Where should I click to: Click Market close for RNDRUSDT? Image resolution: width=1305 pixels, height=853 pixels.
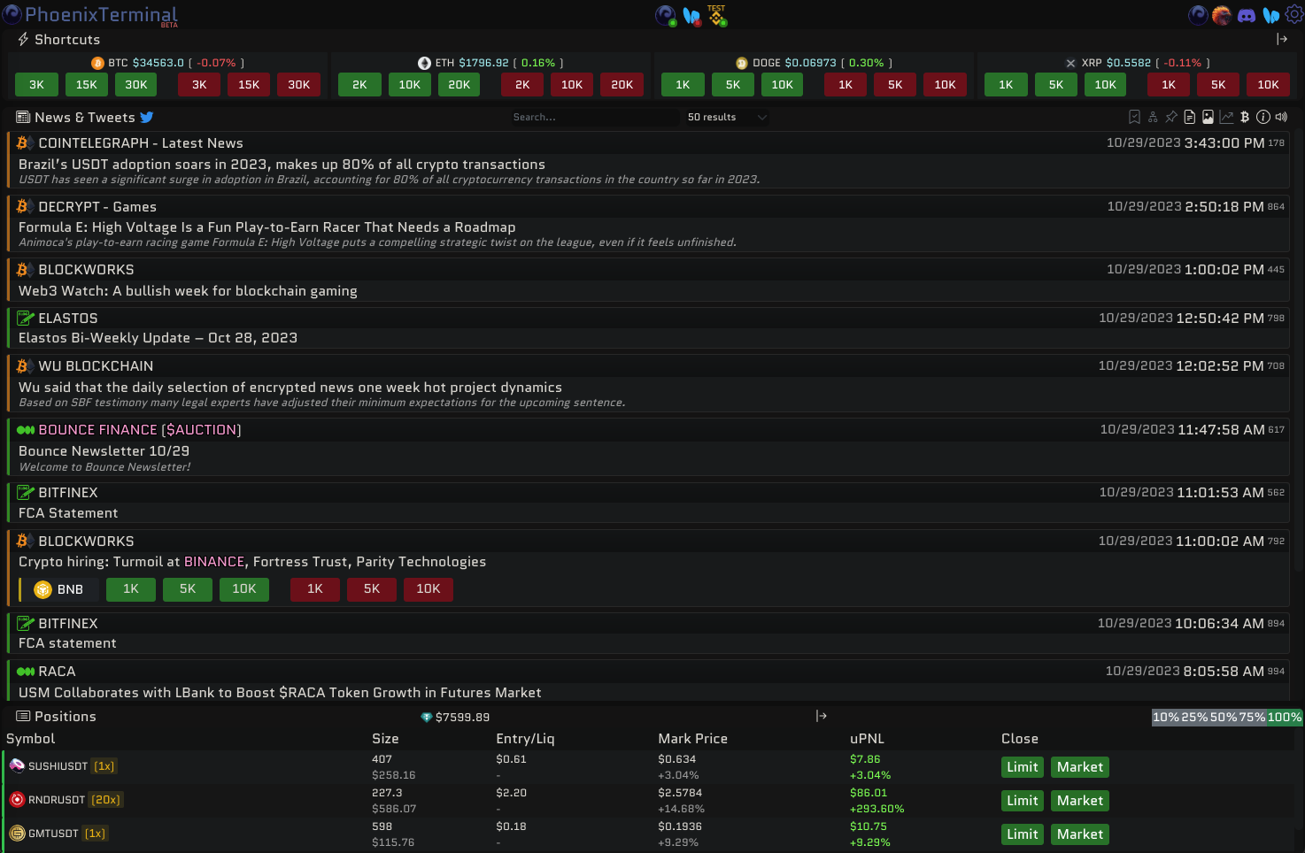(1079, 801)
